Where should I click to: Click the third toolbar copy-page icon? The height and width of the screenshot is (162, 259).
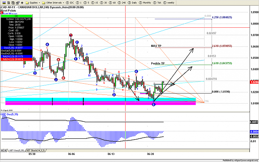point(13,2)
